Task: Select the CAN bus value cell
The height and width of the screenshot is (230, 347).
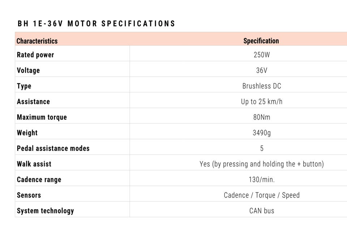Action: [262, 211]
